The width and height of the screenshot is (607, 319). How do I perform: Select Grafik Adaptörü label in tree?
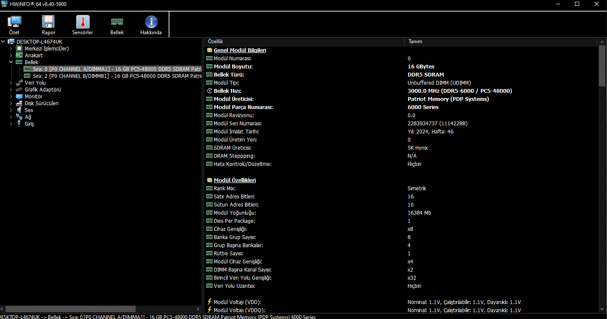point(43,89)
